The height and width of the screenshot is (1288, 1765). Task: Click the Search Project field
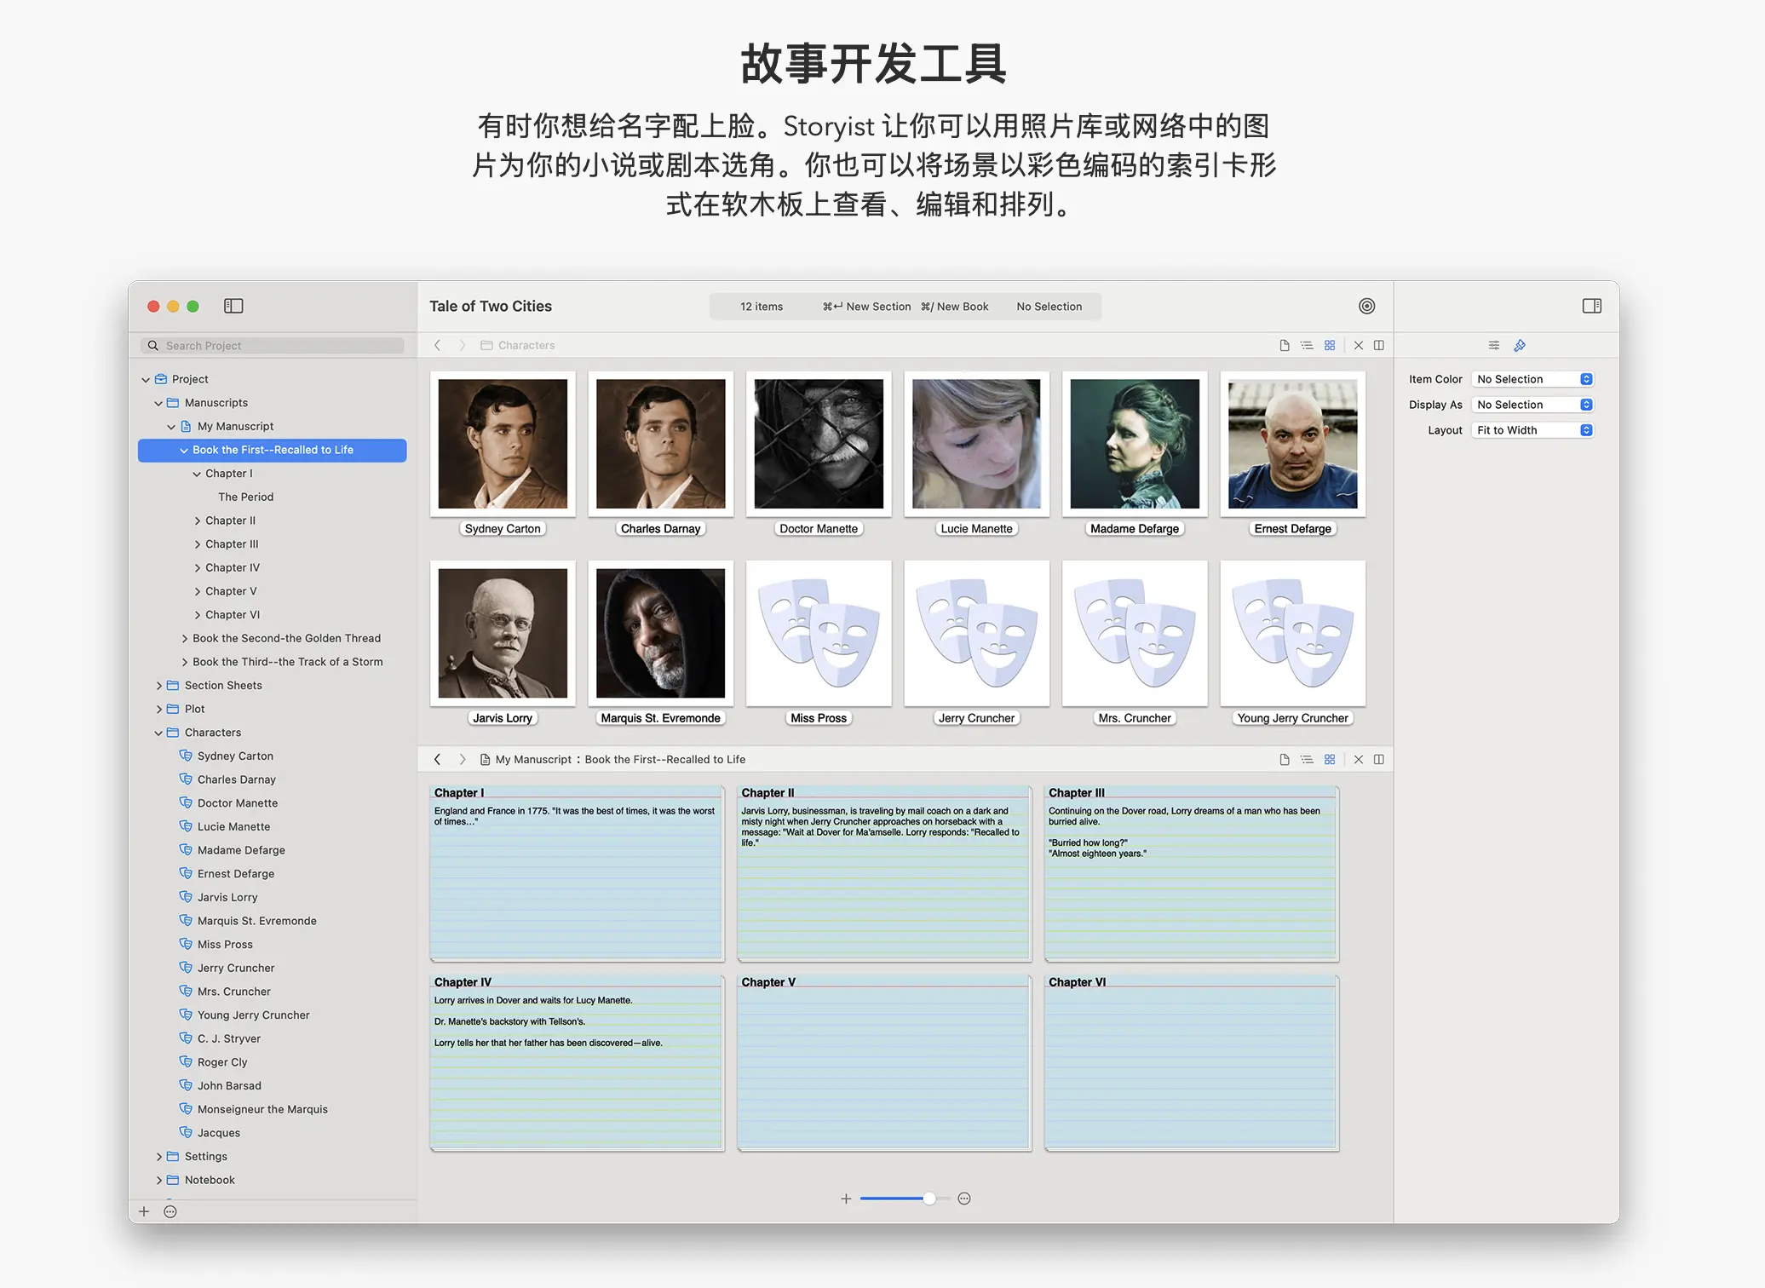point(273,345)
